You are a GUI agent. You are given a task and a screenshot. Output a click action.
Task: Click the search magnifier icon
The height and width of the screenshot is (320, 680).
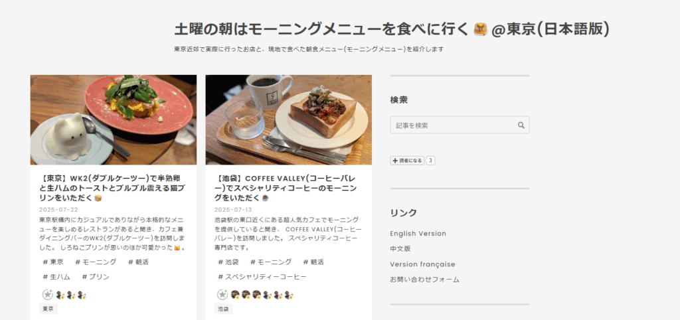point(521,125)
